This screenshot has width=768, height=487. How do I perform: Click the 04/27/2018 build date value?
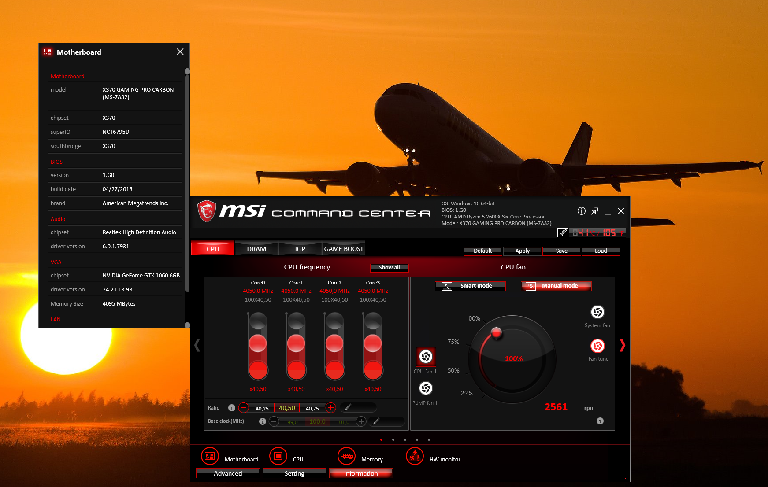coord(117,189)
